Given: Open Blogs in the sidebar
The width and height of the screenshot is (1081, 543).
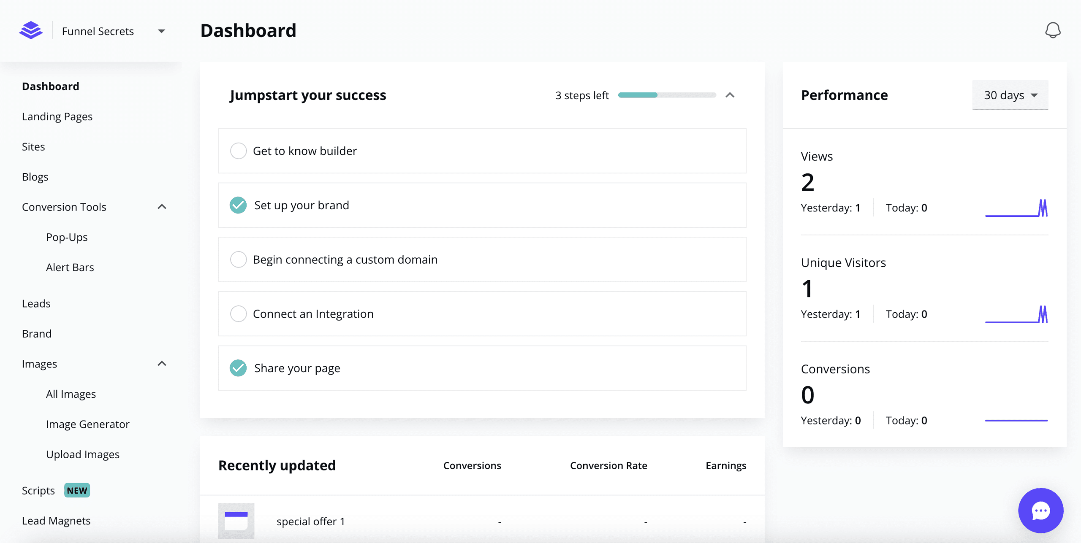Looking at the screenshot, I should 35,177.
